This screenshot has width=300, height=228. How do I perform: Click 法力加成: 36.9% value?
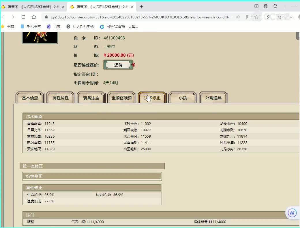click(109, 195)
